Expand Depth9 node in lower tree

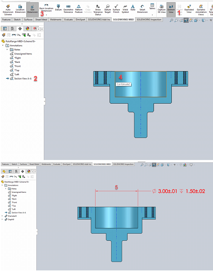(x=2, y=220)
